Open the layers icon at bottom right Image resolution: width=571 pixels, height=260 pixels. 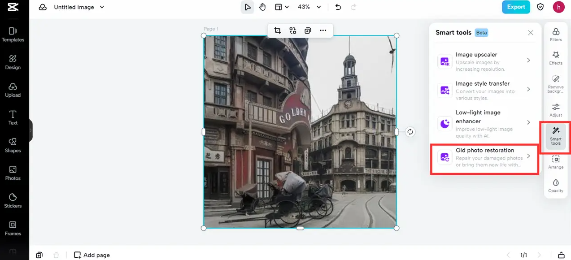pyautogui.click(x=561, y=255)
